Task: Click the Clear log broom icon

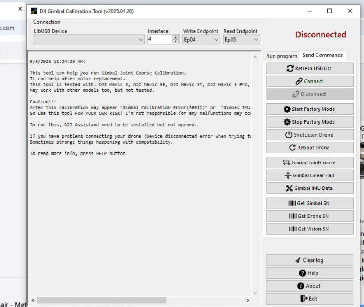Action: point(297,260)
